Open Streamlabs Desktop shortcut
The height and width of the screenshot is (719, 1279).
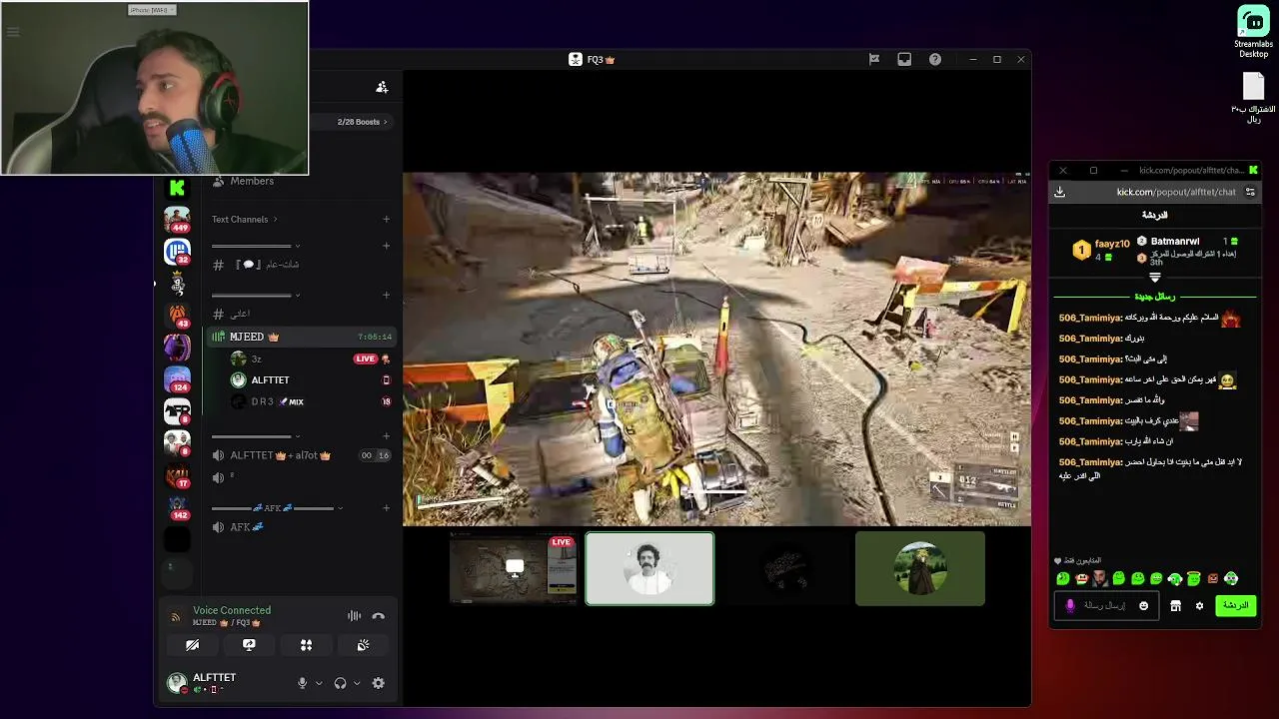click(x=1253, y=32)
